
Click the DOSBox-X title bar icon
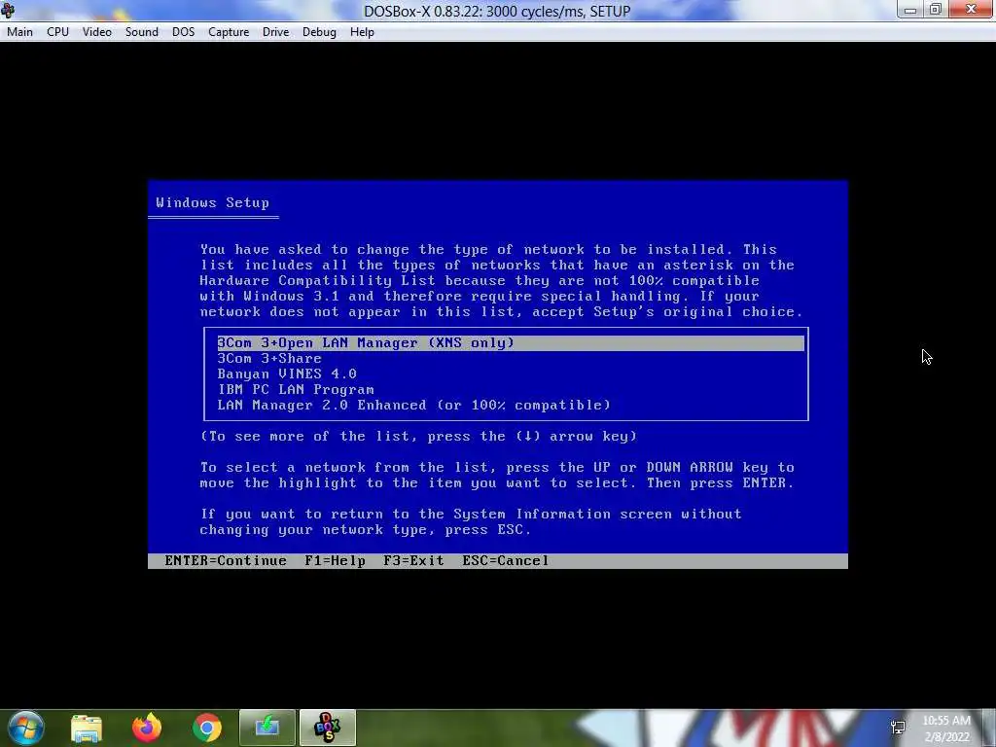[x=8, y=10]
